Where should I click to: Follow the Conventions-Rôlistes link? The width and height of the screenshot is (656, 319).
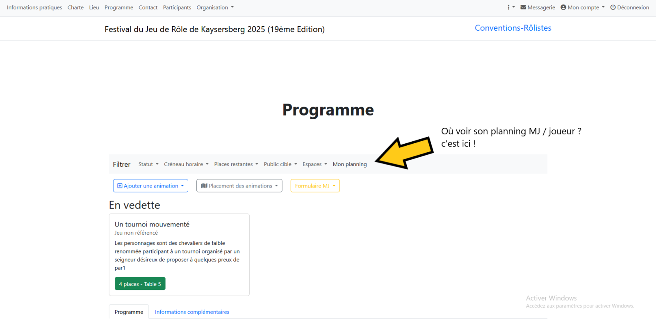pos(513,28)
